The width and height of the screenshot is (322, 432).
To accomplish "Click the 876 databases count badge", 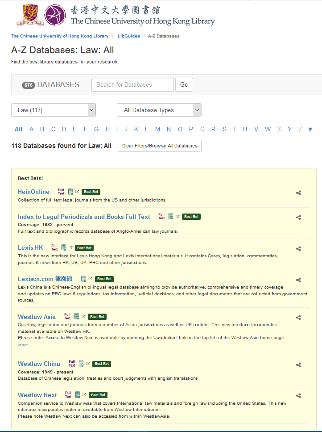I will [29, 85].
